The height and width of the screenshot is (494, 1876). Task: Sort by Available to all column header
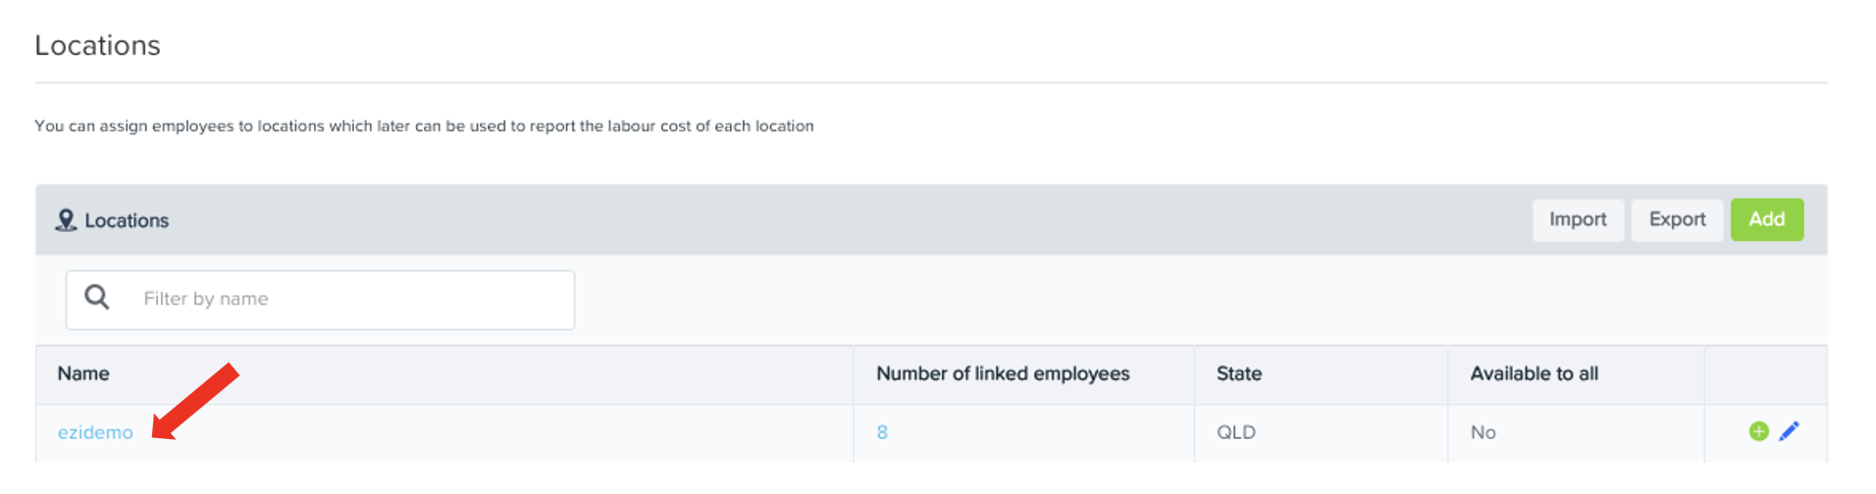(1534, 373)
